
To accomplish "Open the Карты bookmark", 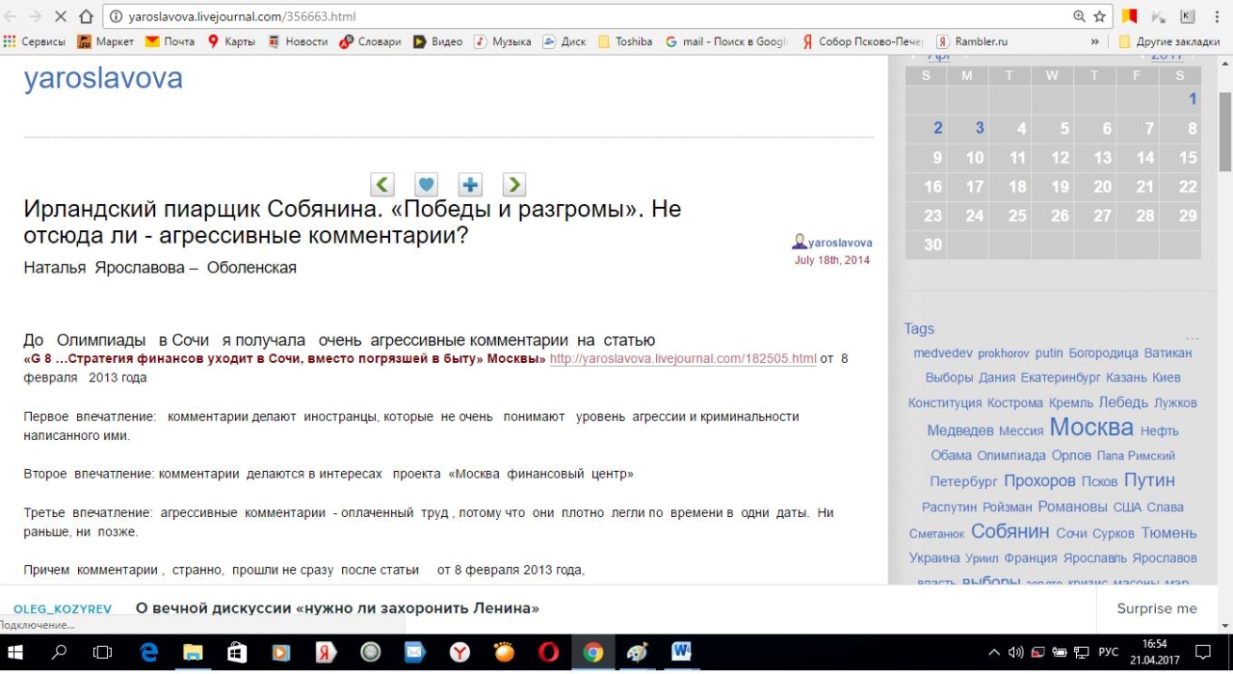I will point(231,41).
